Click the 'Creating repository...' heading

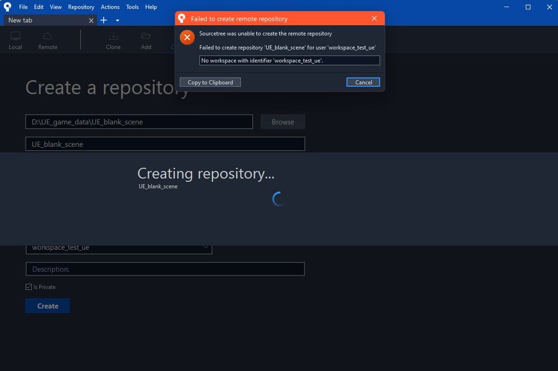(206, 174)
